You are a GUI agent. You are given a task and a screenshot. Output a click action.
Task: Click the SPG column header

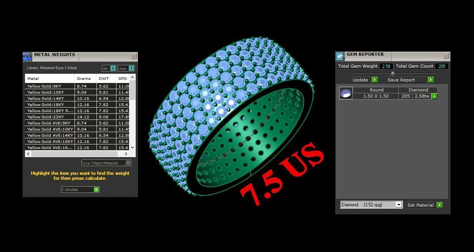[x=123, y=78]
